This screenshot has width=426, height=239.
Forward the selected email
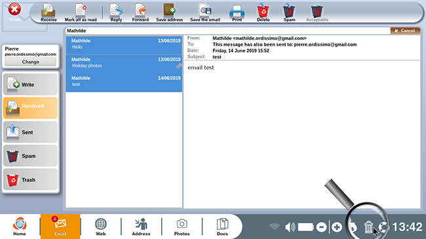tap(140, 12)
